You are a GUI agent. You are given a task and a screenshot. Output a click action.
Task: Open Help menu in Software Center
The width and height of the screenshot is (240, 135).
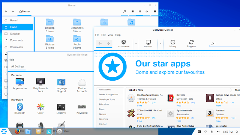click(x=118, y=35)
